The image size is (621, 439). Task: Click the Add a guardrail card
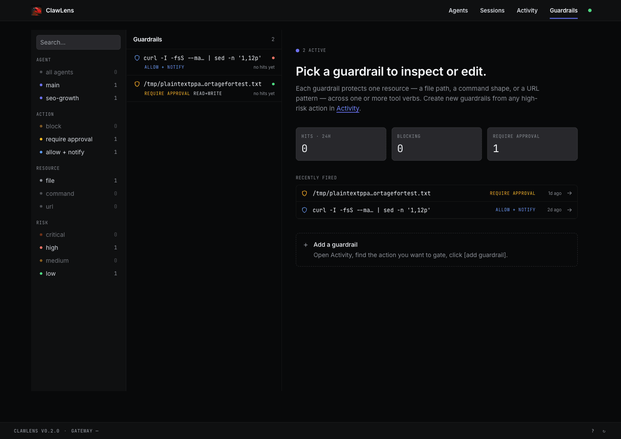pos(437,250)
